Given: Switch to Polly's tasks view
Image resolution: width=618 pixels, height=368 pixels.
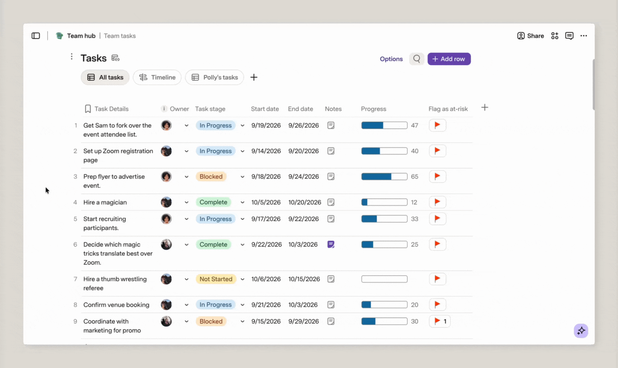Looking at the screenshot, I should (215, 77).
